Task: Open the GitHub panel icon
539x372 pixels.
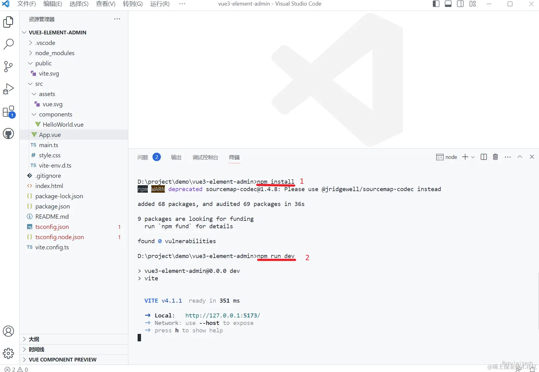Action: tap(8, 134)
